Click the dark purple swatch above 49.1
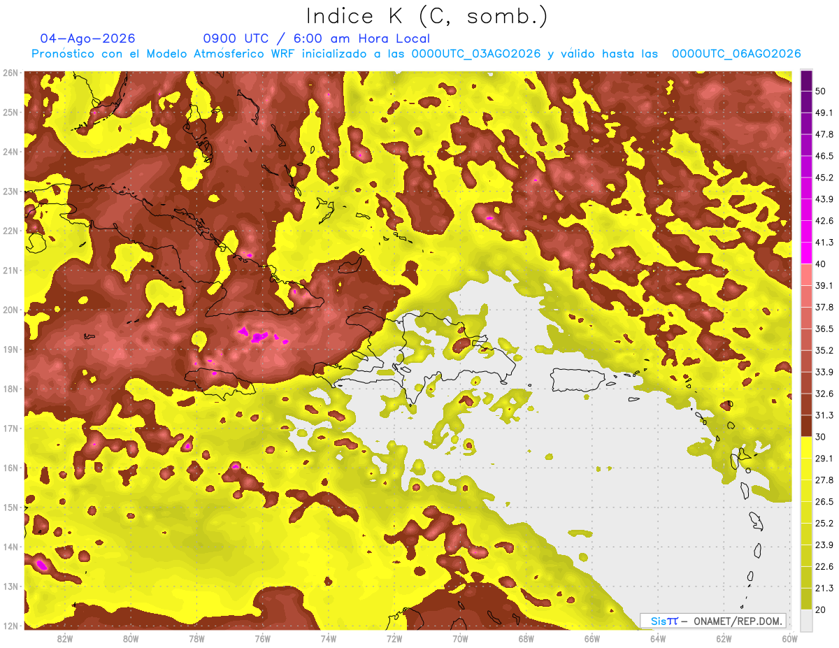839x648 pixels. (806, 101)
